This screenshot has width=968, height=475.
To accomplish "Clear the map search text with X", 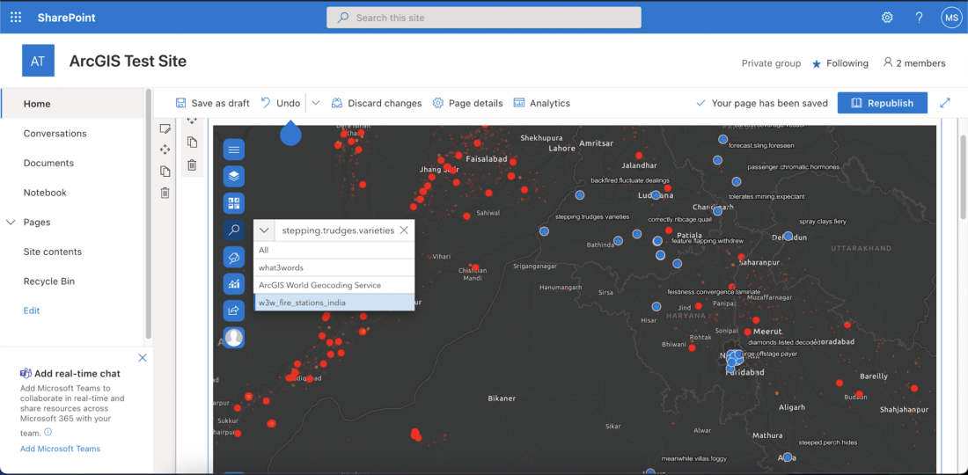I will click(x=404, y=230).
